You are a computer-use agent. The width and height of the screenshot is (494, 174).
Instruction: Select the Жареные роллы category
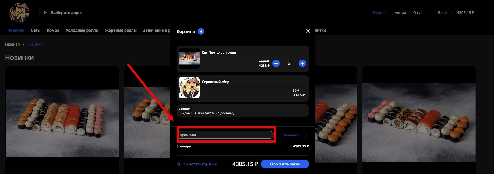[x=121, y=30]
